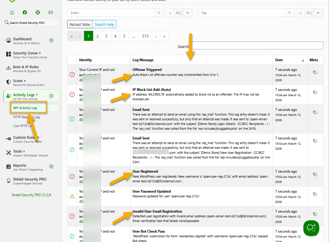This screenshot has height=242, width=329.
Task: Click the Reload Table button
Action: pyautogui.click(x=80, y=24)
